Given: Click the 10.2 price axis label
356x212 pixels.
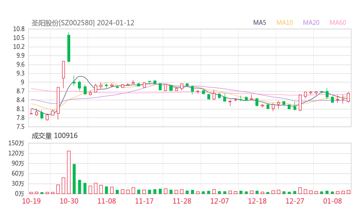Looking at the screenshot, I should (19, 47).
